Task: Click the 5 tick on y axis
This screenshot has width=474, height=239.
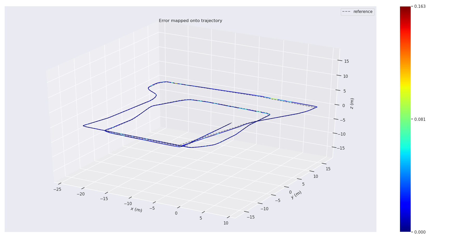Action: coord(303,184)
